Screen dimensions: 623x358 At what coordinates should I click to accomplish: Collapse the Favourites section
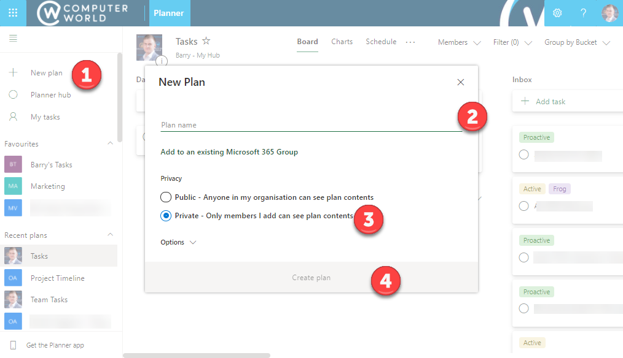click(109, 143)
